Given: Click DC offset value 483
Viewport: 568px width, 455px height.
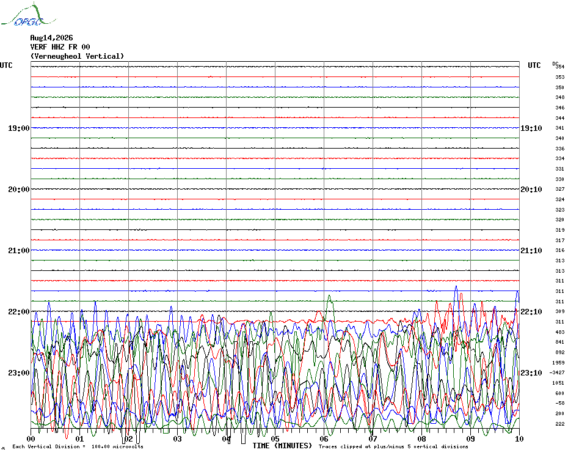Looking at the screenshot, I should click(x=560, y=332).
